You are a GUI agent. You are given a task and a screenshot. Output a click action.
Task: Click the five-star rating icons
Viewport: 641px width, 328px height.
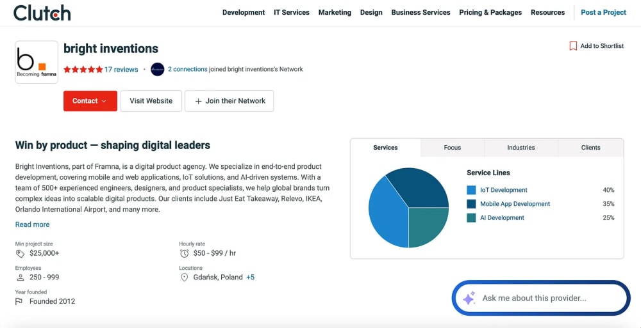pos(83,69)
